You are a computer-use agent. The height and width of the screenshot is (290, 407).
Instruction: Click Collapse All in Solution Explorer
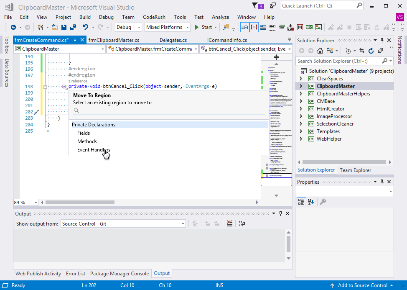[x=380, y=51]
